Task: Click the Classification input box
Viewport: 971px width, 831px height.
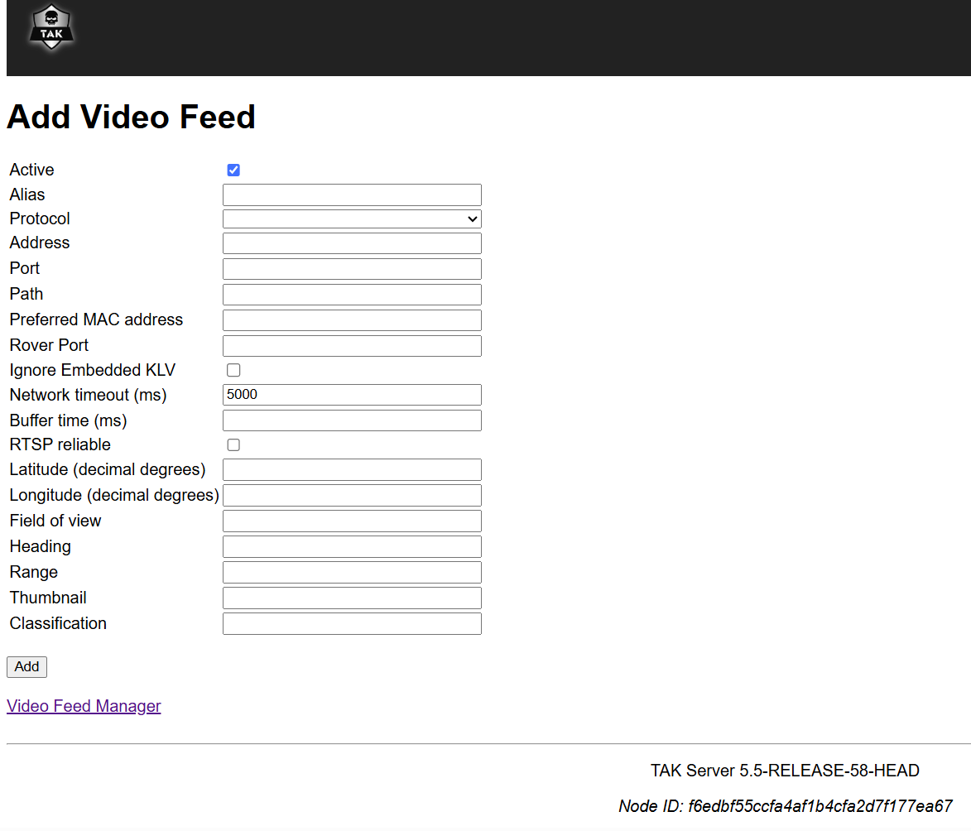Action: pyautogui.click(x=352, y=624)
